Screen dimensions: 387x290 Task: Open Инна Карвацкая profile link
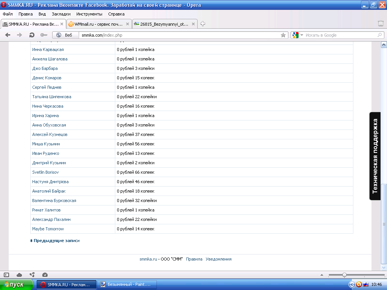48,49
